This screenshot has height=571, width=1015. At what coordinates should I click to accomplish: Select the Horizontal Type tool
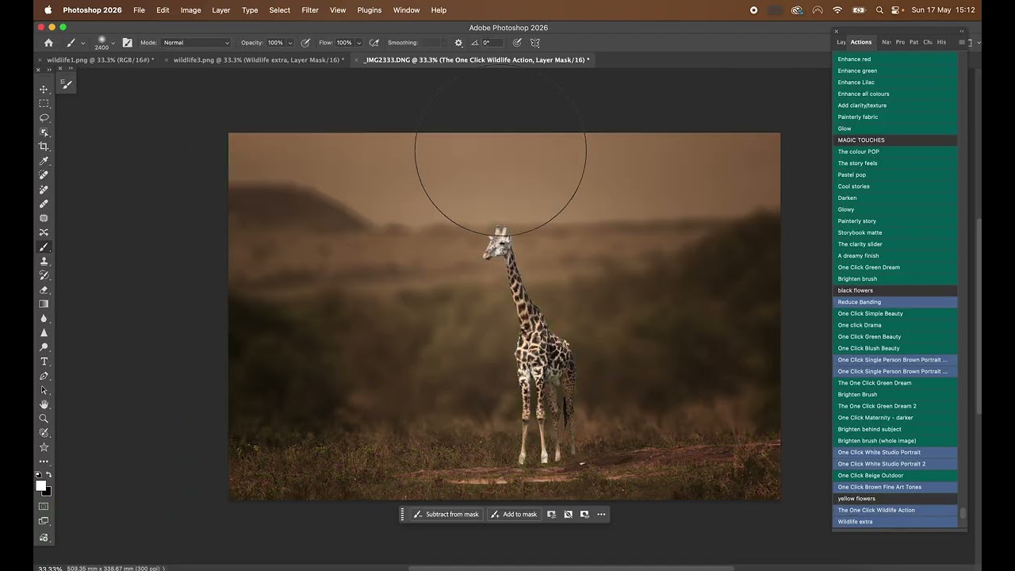point(44,361)
